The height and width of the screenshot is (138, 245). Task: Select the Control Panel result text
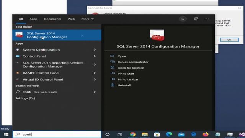[x=34, y=56]
